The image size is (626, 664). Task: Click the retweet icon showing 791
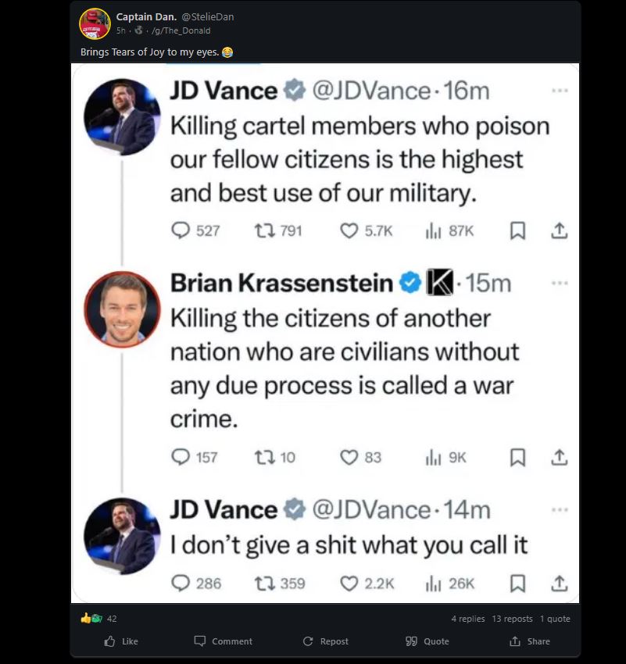tap(263, 230)
